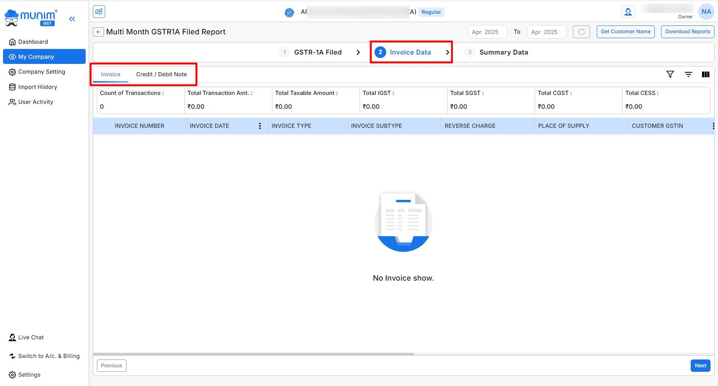Click the refresh icon next to date range
718x386 pixels.
[581, 32]
